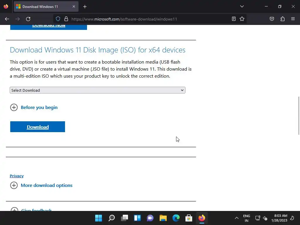Viewport: 300px width, 225px height.
Task: Open taskbar Search
Action: coord(112,218)
